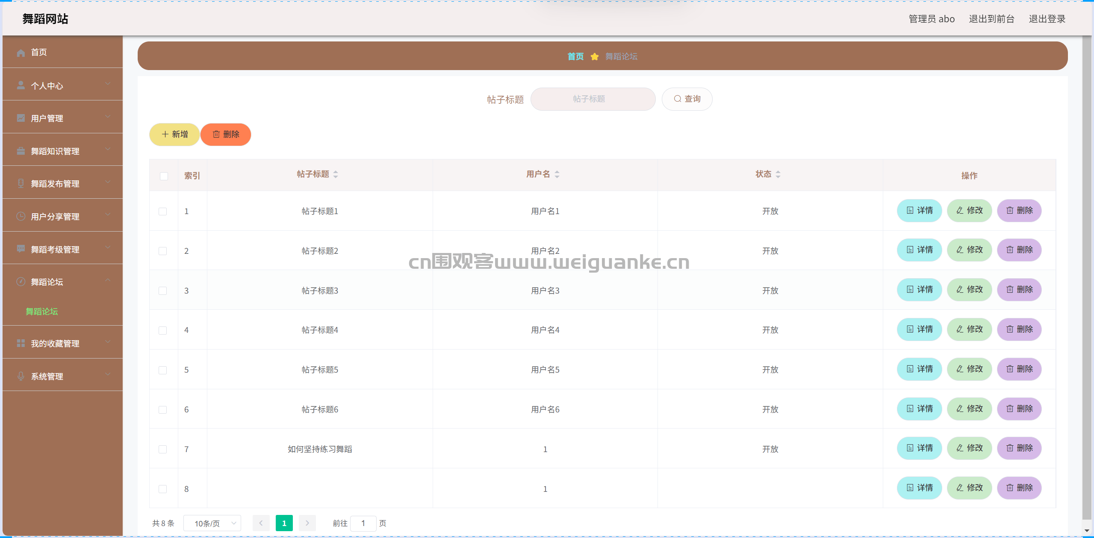1094x538 pixels.
Task: Toggle the select-all checkbox in table header
Action: 164,176
